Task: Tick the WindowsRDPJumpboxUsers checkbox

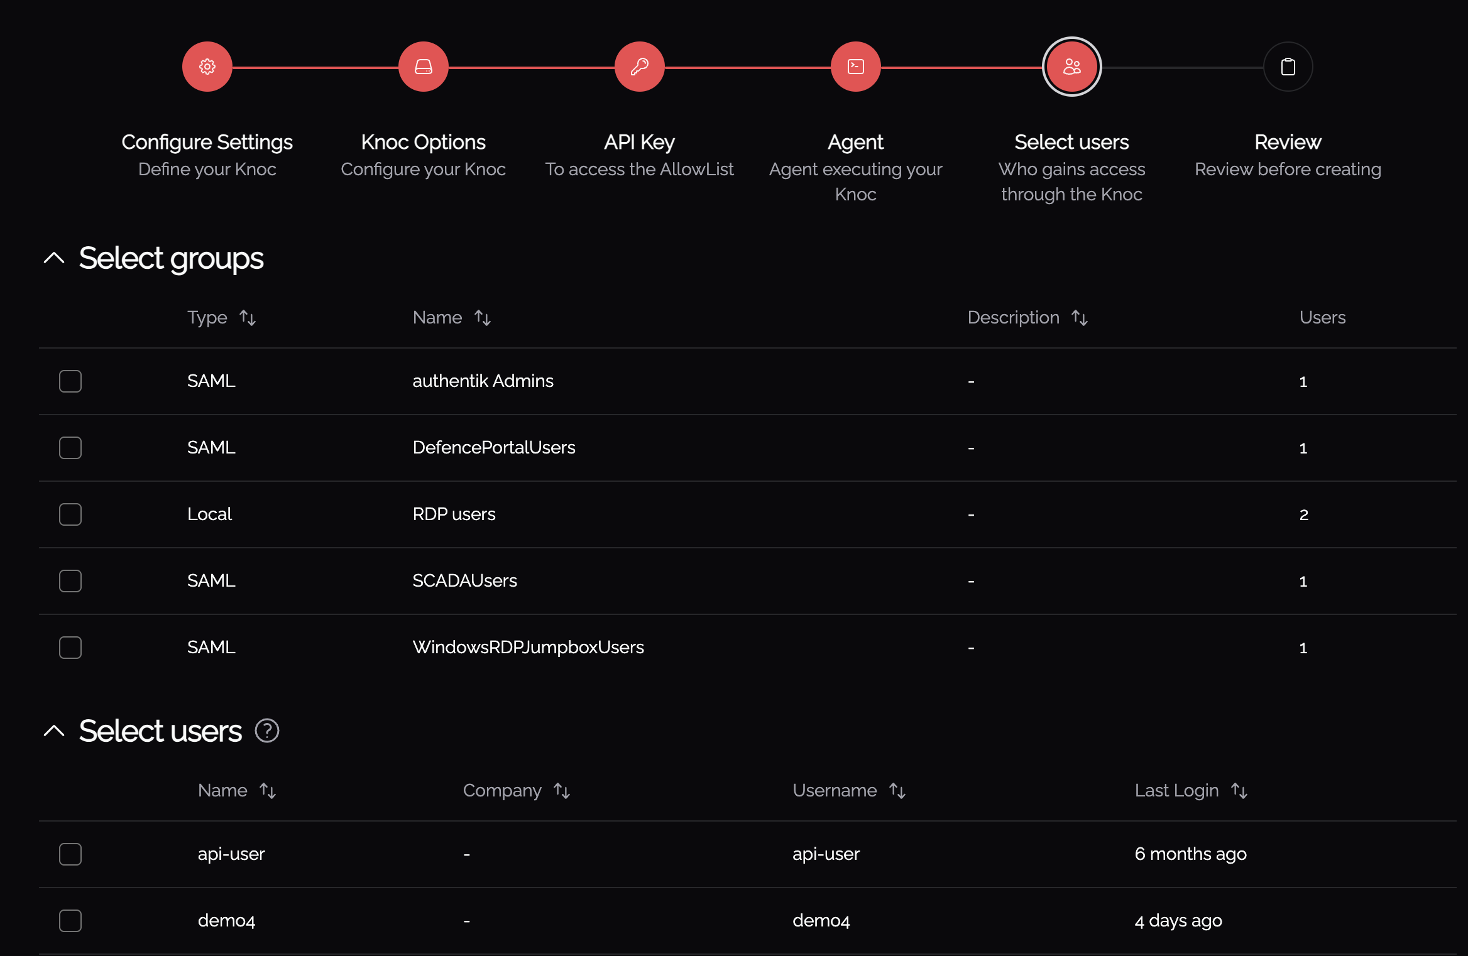Action: 70,648
